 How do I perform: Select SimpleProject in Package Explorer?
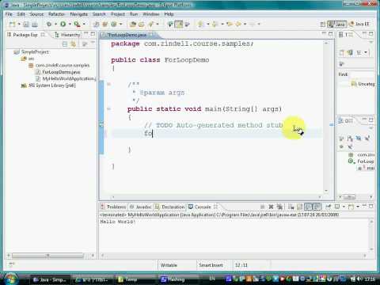click(x=32, y=51)
